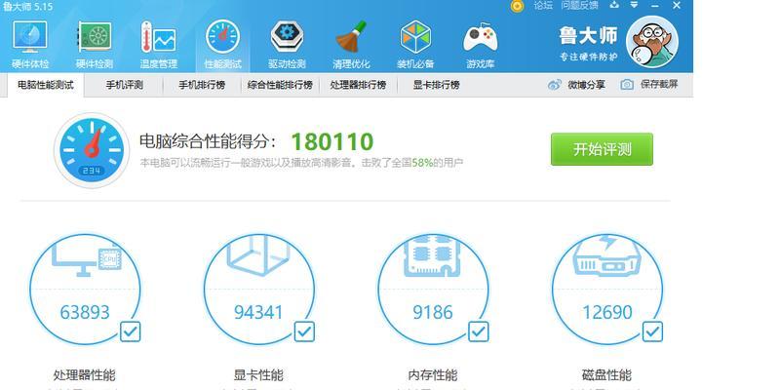Click the speedometer gauge score icon
Screen dimensions: 780x390
coord(92,150)
